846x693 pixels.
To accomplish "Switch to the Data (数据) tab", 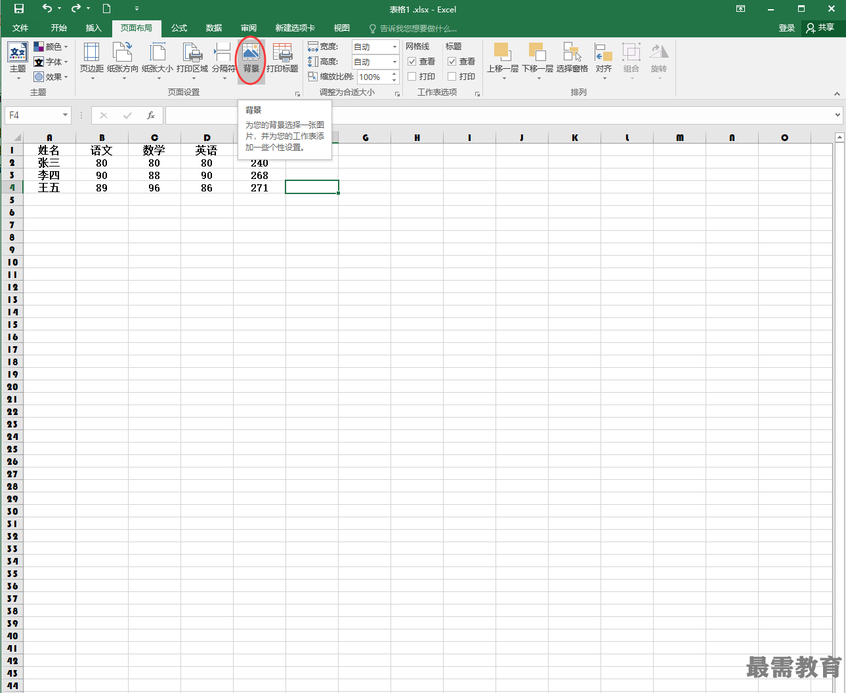I will (214, 28).
